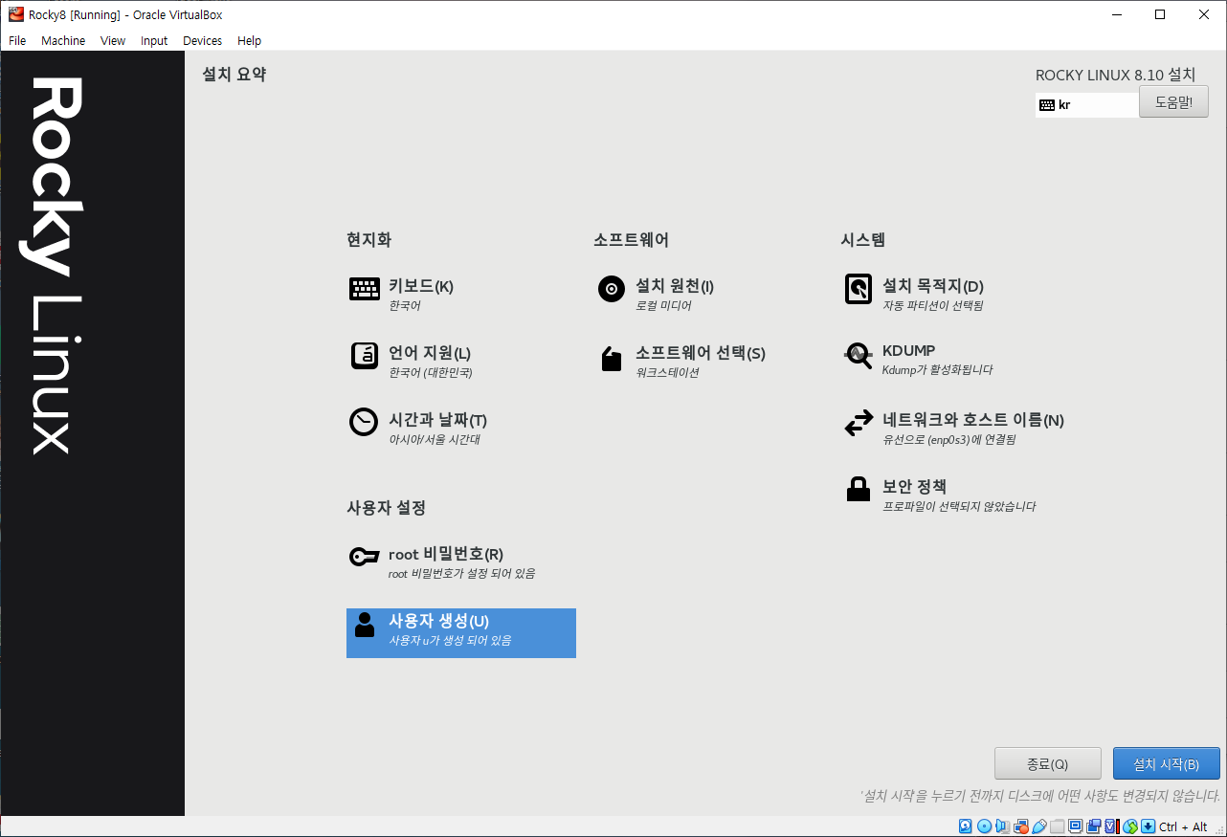Click the root 비밀번호(R) title text
The width and height of the screenshot is (1227, 837).
[x=446, y=554]
